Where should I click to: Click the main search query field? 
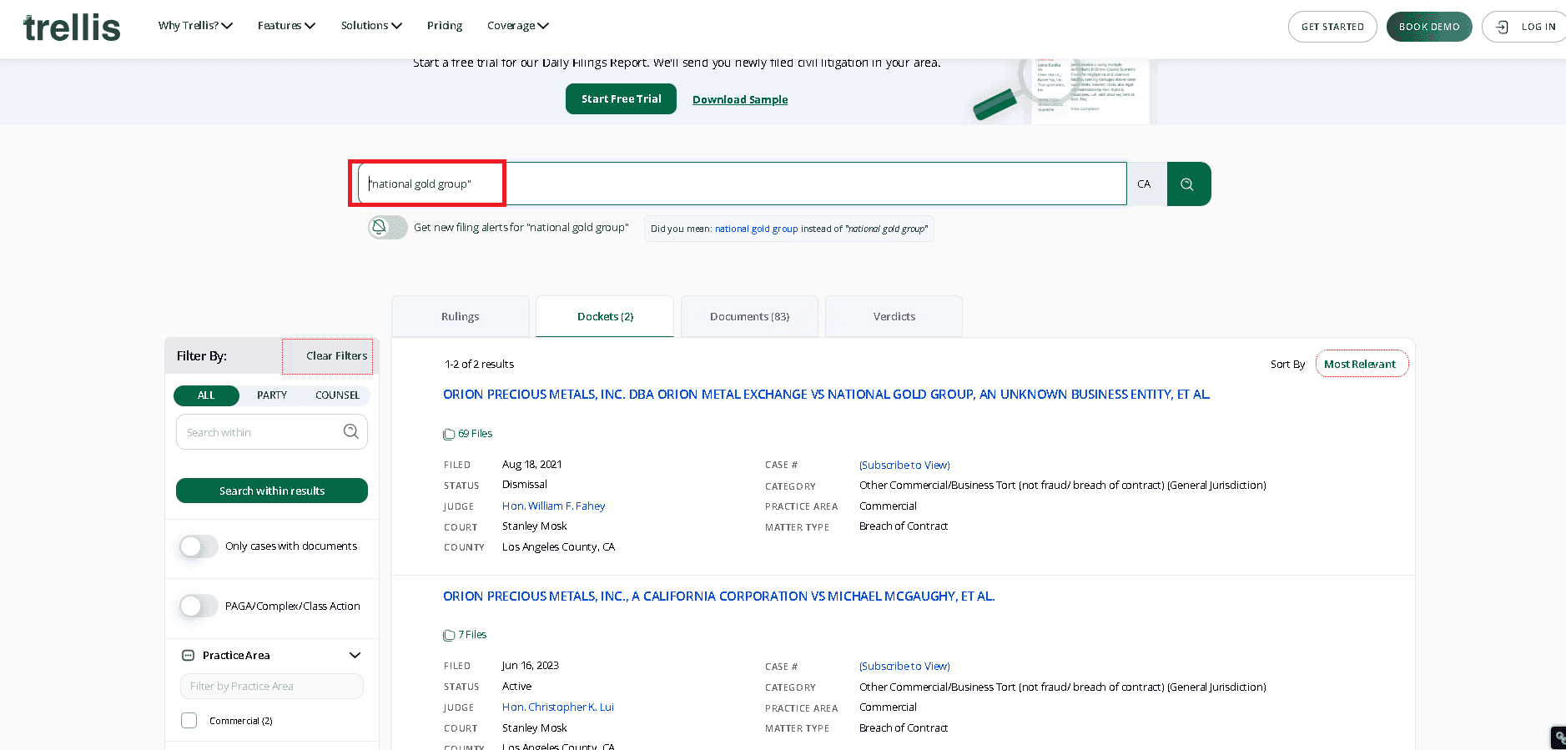click(743, 184)
